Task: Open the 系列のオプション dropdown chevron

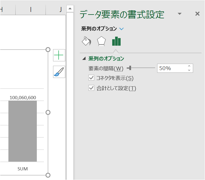Action: click(121, 29)
